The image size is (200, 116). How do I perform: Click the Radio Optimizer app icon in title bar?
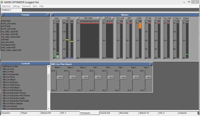[2, 2]
